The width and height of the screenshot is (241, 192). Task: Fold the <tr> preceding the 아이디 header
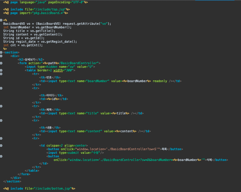tap(1, 88)
